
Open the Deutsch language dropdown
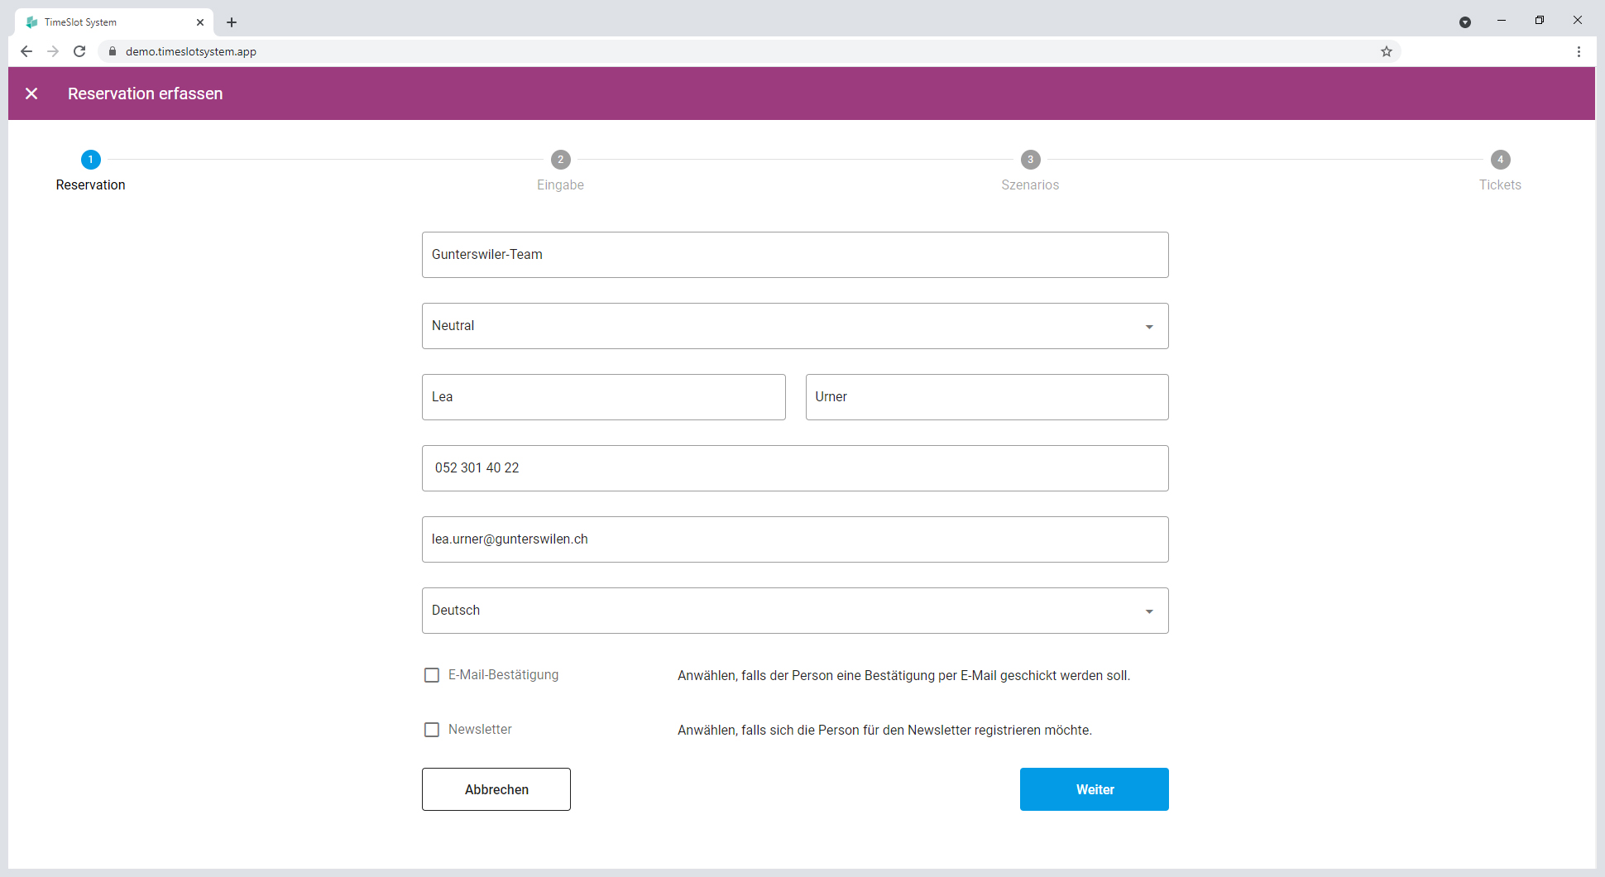pyautogui.click(x=795, y=611)
